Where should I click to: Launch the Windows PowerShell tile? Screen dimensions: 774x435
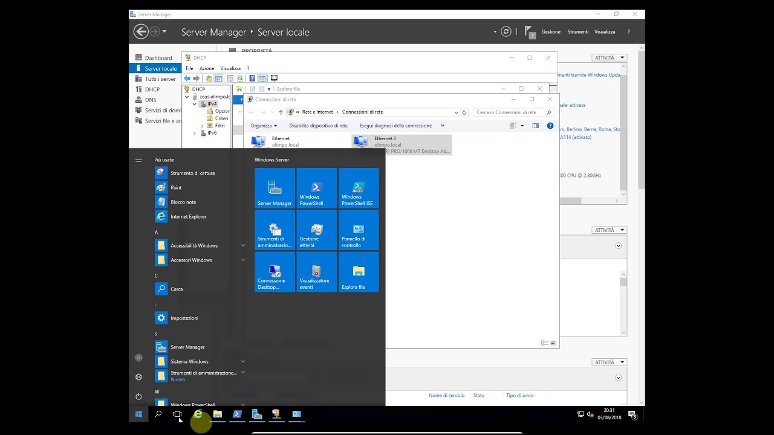point(316,188)
